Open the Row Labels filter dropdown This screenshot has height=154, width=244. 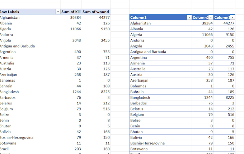[x=58, y=12]
